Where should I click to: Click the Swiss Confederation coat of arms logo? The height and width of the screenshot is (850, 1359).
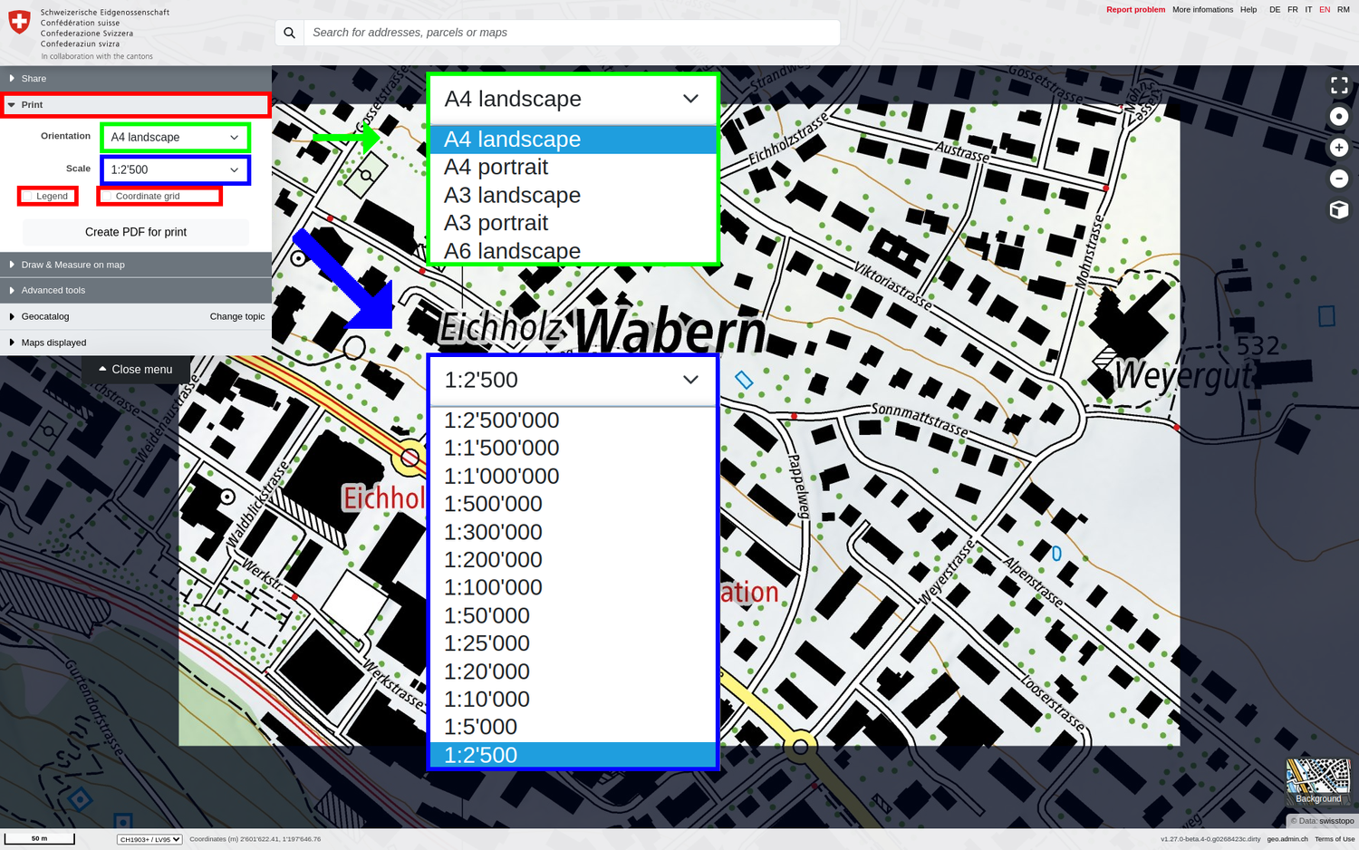[19, 22]
